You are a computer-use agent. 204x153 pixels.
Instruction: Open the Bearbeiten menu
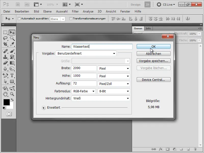pyautogui.click(x=22, y=11)
